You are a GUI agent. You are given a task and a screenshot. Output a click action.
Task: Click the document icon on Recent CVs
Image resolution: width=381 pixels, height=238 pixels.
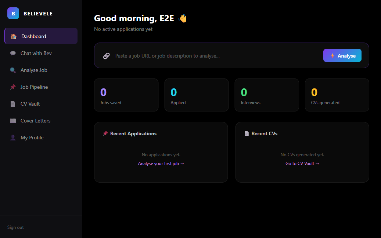(x=246, y=133)
